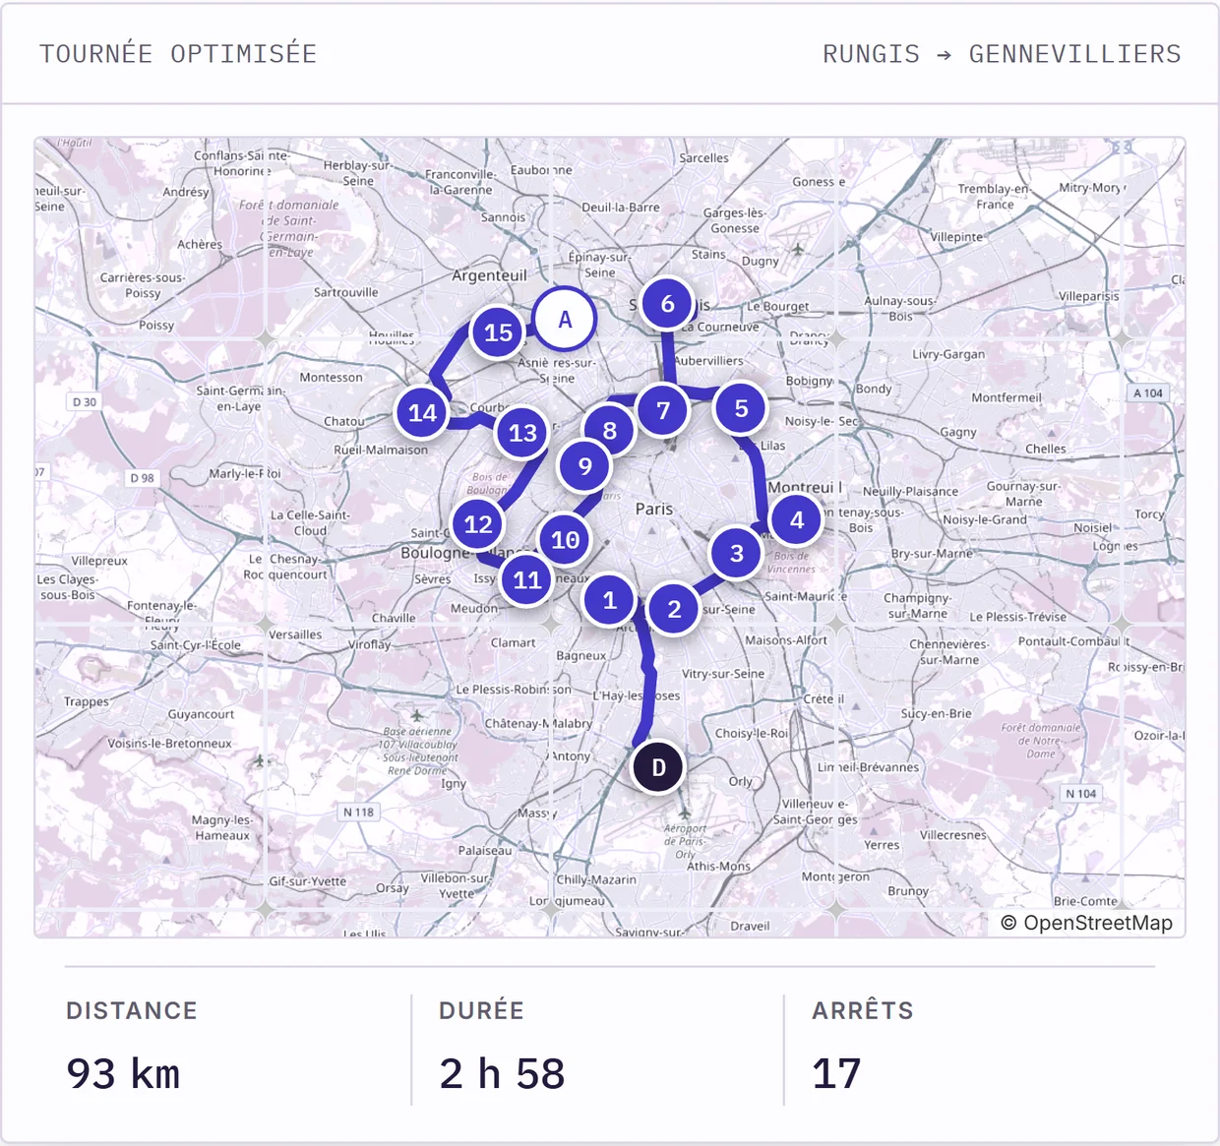Click the Orly label on the map
The image size is (1220, 1146).
coord(741,781)
